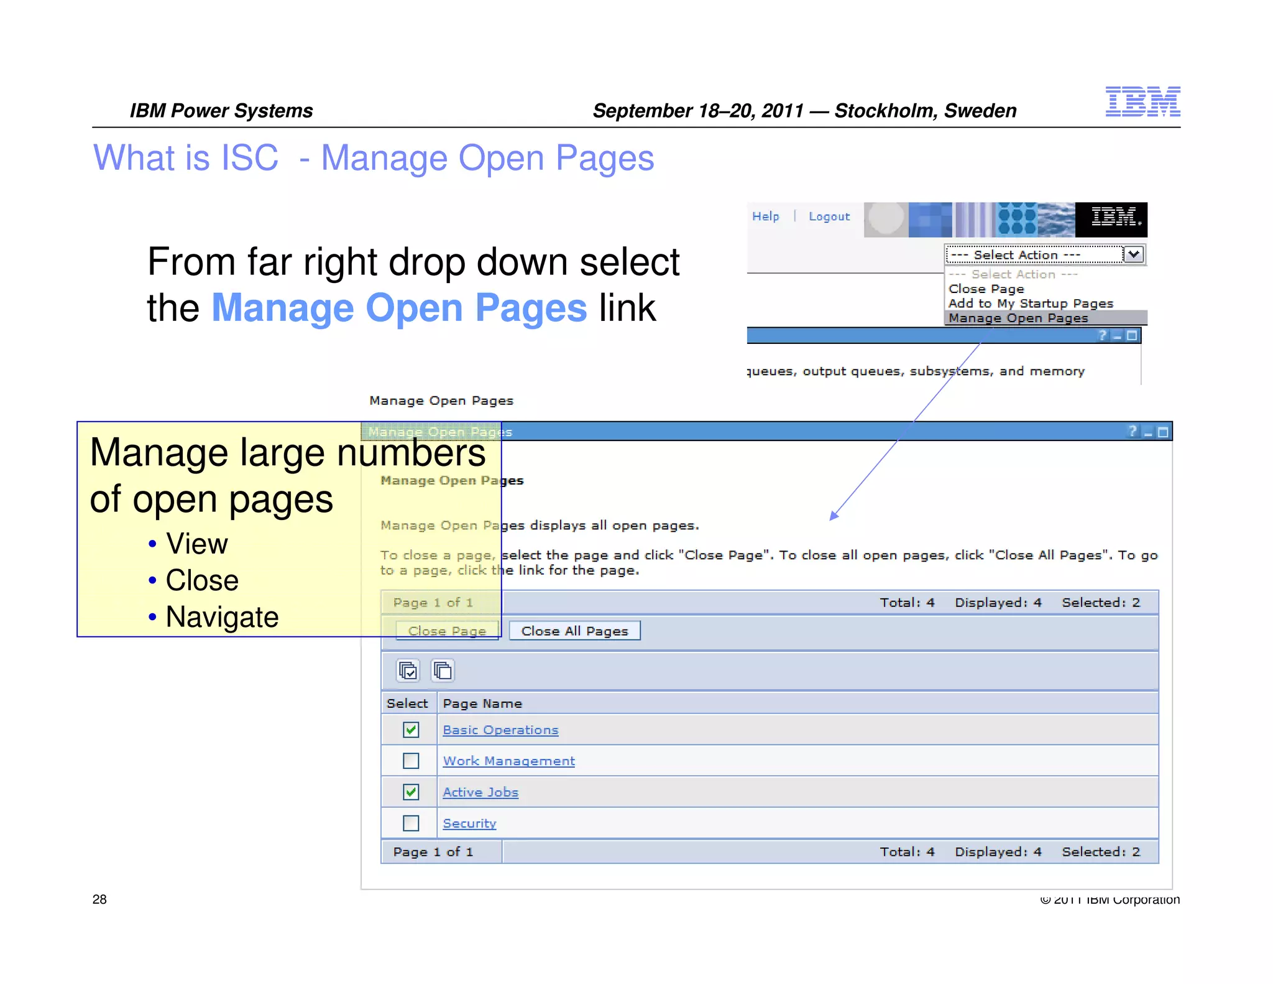The image size is (1273, 984).
Task: Click the top Total: 4 text
Action: [907, 602]
